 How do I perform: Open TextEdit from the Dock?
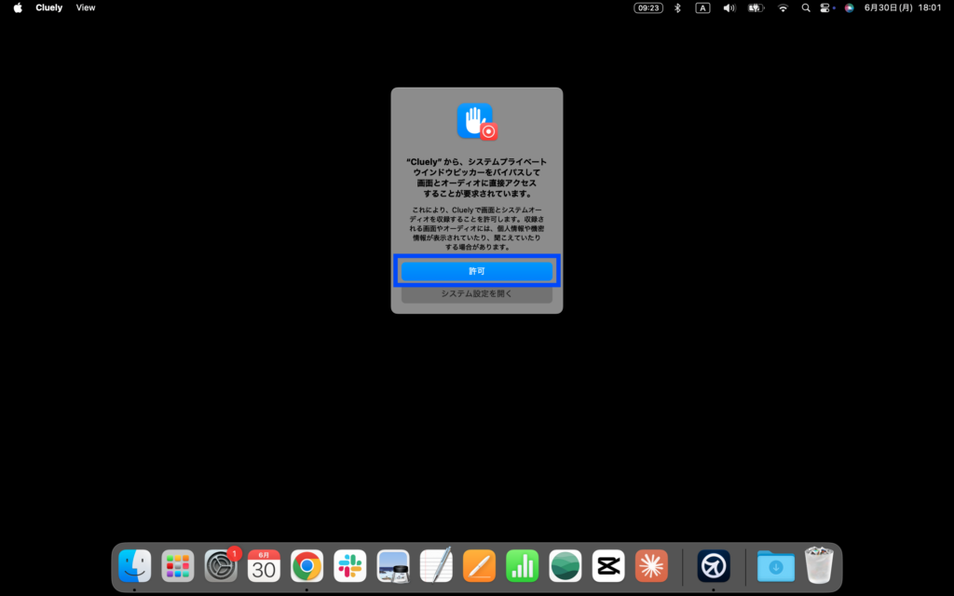[x=436, y=566]
